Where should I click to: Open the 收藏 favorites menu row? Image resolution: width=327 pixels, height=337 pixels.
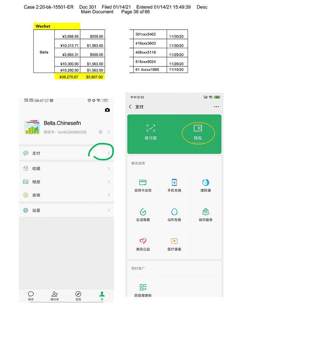pos(66,168)
